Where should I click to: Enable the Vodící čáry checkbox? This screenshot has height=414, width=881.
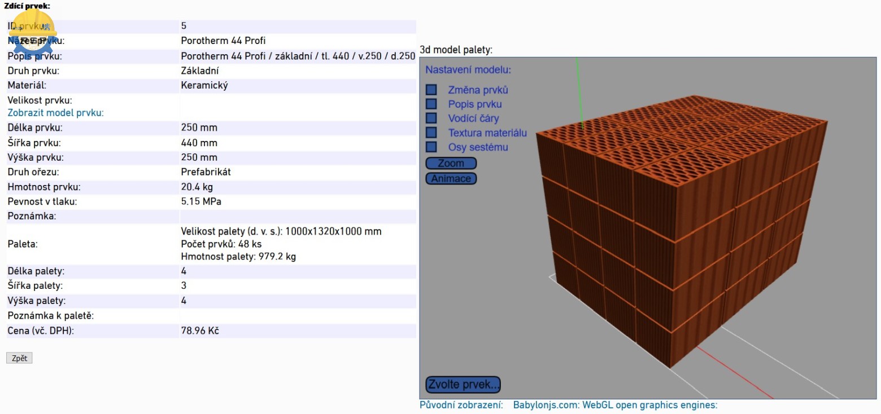click(431, 118)
